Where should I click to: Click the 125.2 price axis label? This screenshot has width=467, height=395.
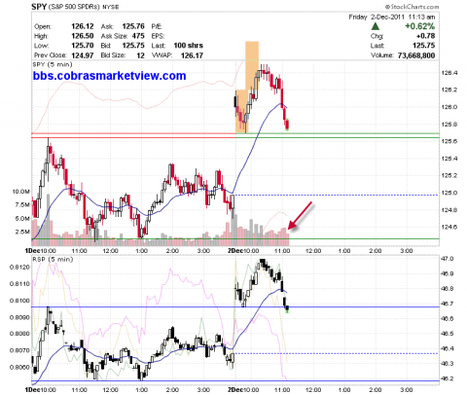coord(449,175)
